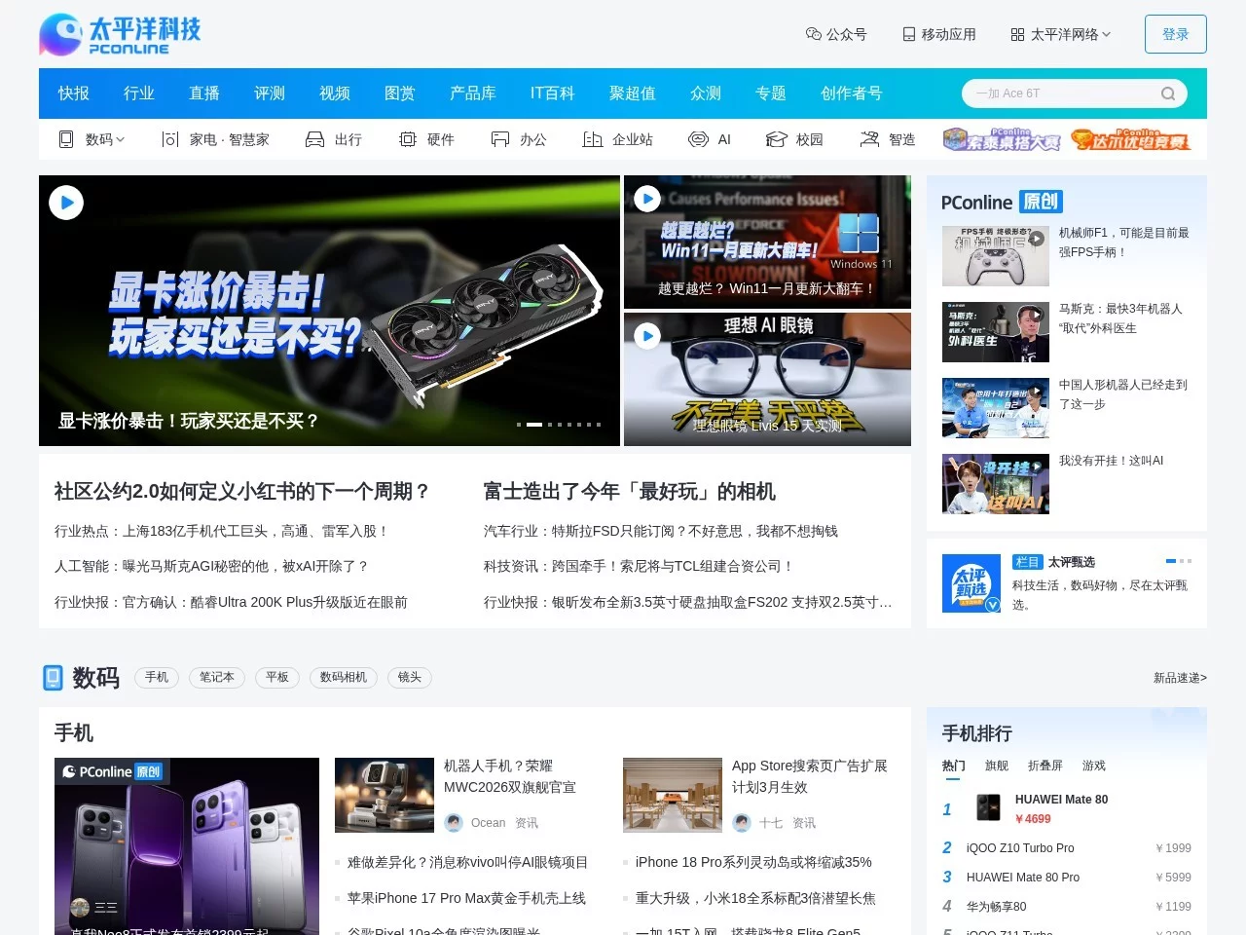Image resolution: width=1246 pixels, height=935 pixels.
Task: Open the 产品库 navigation menu
Action: click(473, 93)
